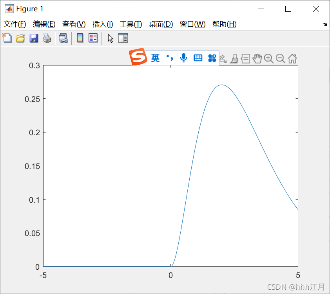Open the 工具(T) menu
Image resolution: width=330 pixels, height=294 pixels.
pyautogui.click(x=131, y=24)
